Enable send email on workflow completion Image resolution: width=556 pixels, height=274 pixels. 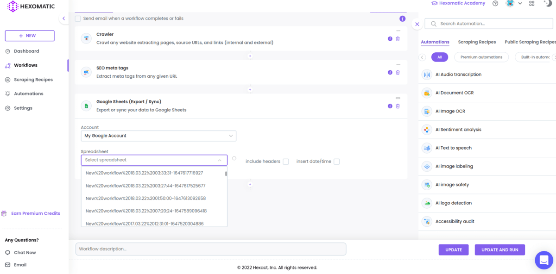pos(77,18)
